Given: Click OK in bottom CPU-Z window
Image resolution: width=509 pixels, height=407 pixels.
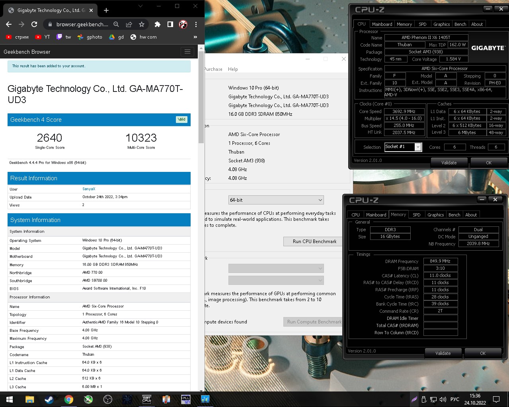Looking at the screenshot, I should pos(483,353).
